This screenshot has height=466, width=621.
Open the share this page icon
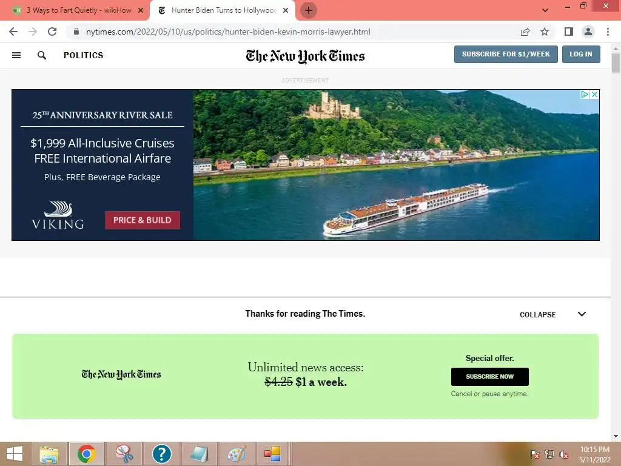coord(525,32)
